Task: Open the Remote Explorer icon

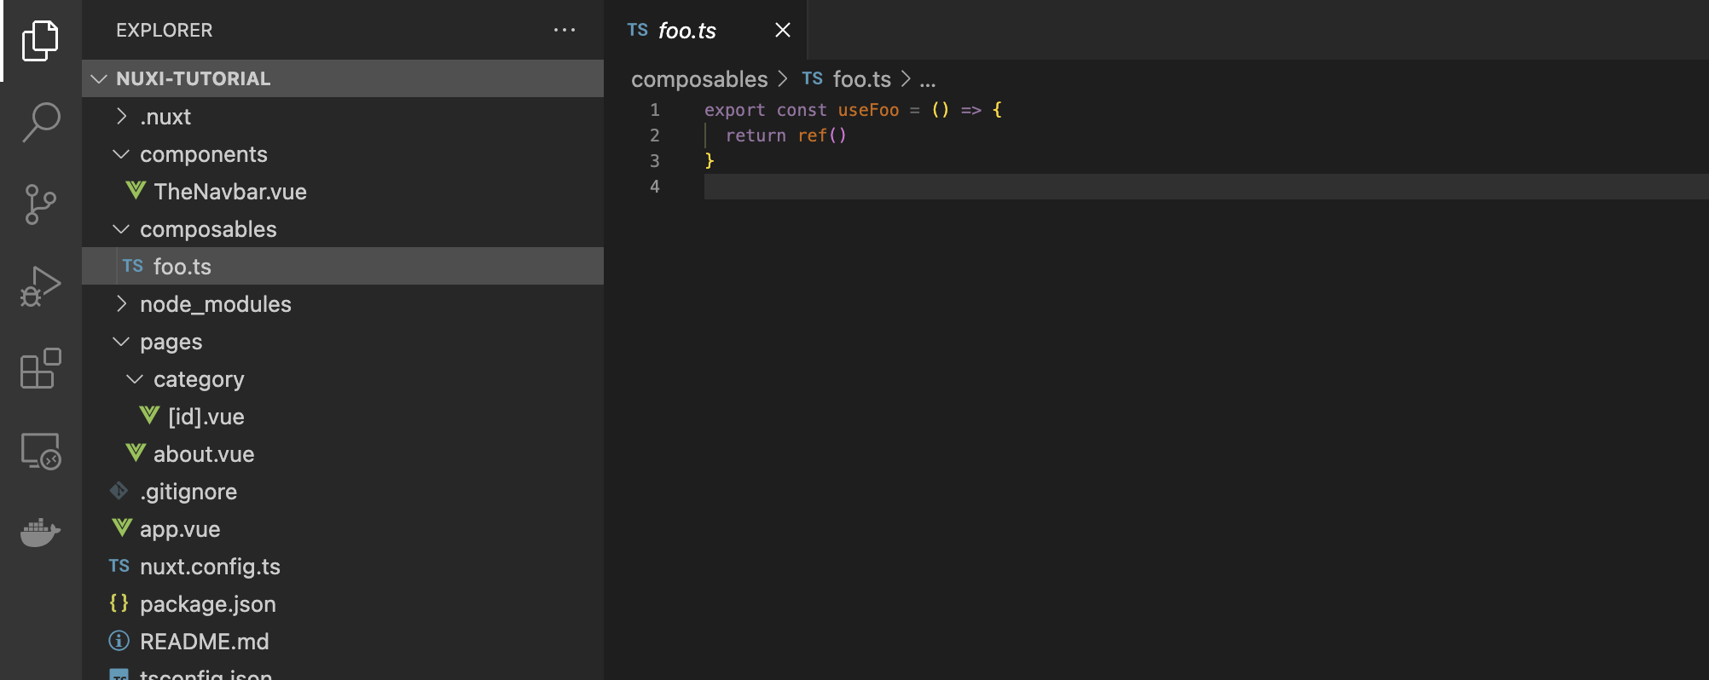Action: [x=40, y=451]
